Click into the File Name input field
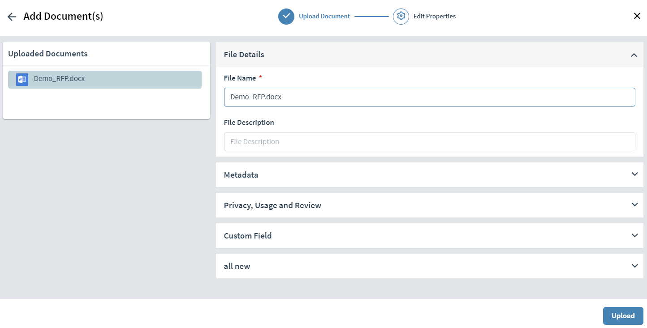This screenshot has height=328, width=647. tap(430, 97)
